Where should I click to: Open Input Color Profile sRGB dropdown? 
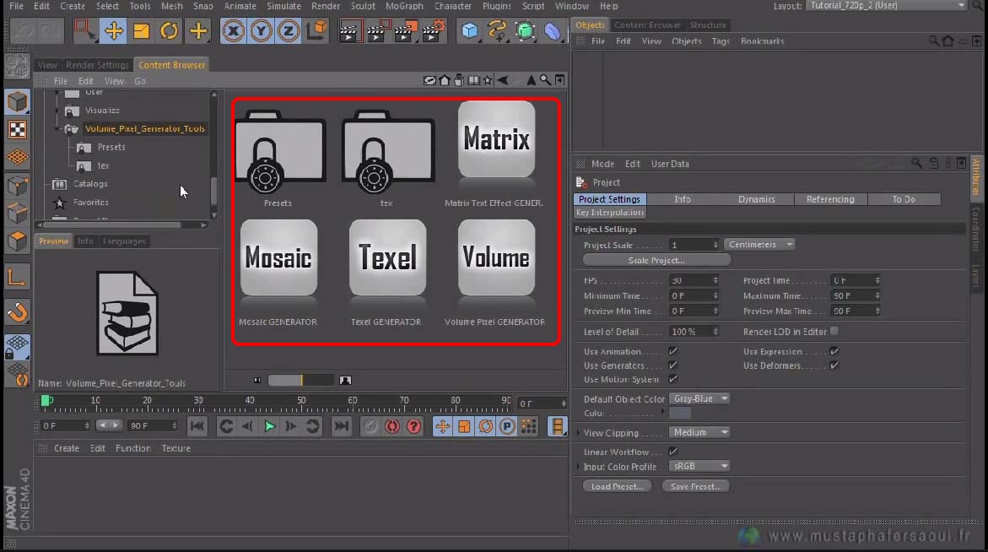(x=699, y=466)
